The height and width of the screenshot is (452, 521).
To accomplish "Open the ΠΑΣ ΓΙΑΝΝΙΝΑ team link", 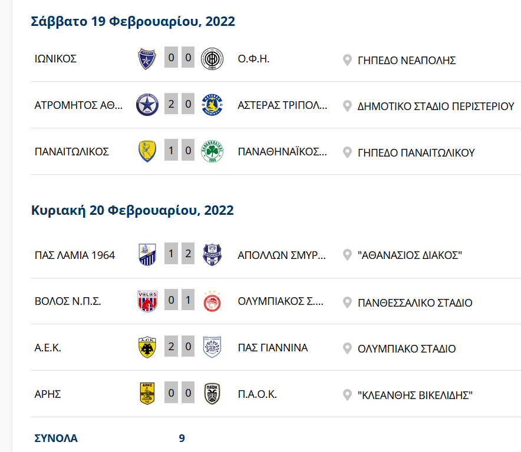I will 272,347.
